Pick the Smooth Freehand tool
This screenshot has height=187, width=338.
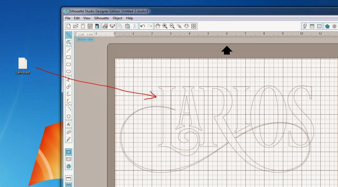(69, 101)
